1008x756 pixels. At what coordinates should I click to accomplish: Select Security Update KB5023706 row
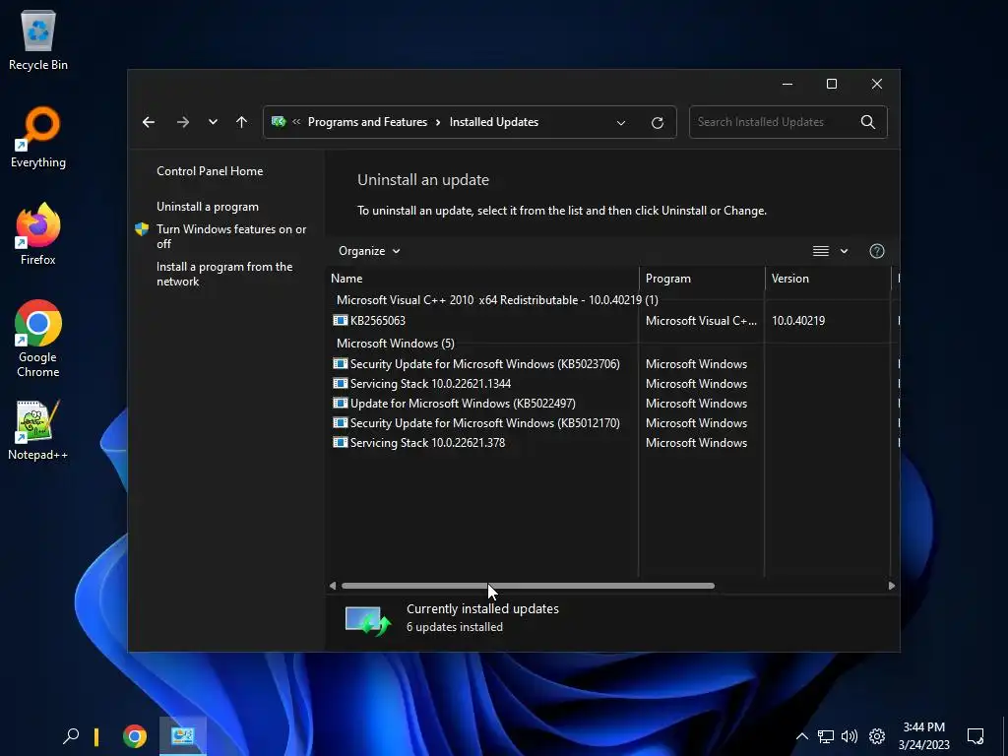[x=613, y=364]
